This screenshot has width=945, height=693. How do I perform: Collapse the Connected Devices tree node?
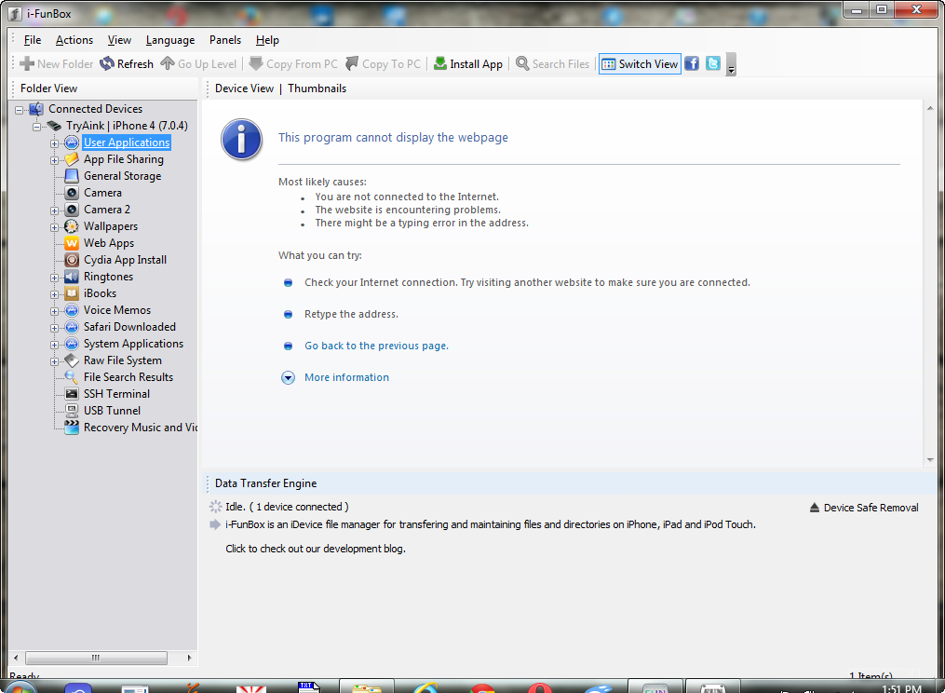(20, 110)
